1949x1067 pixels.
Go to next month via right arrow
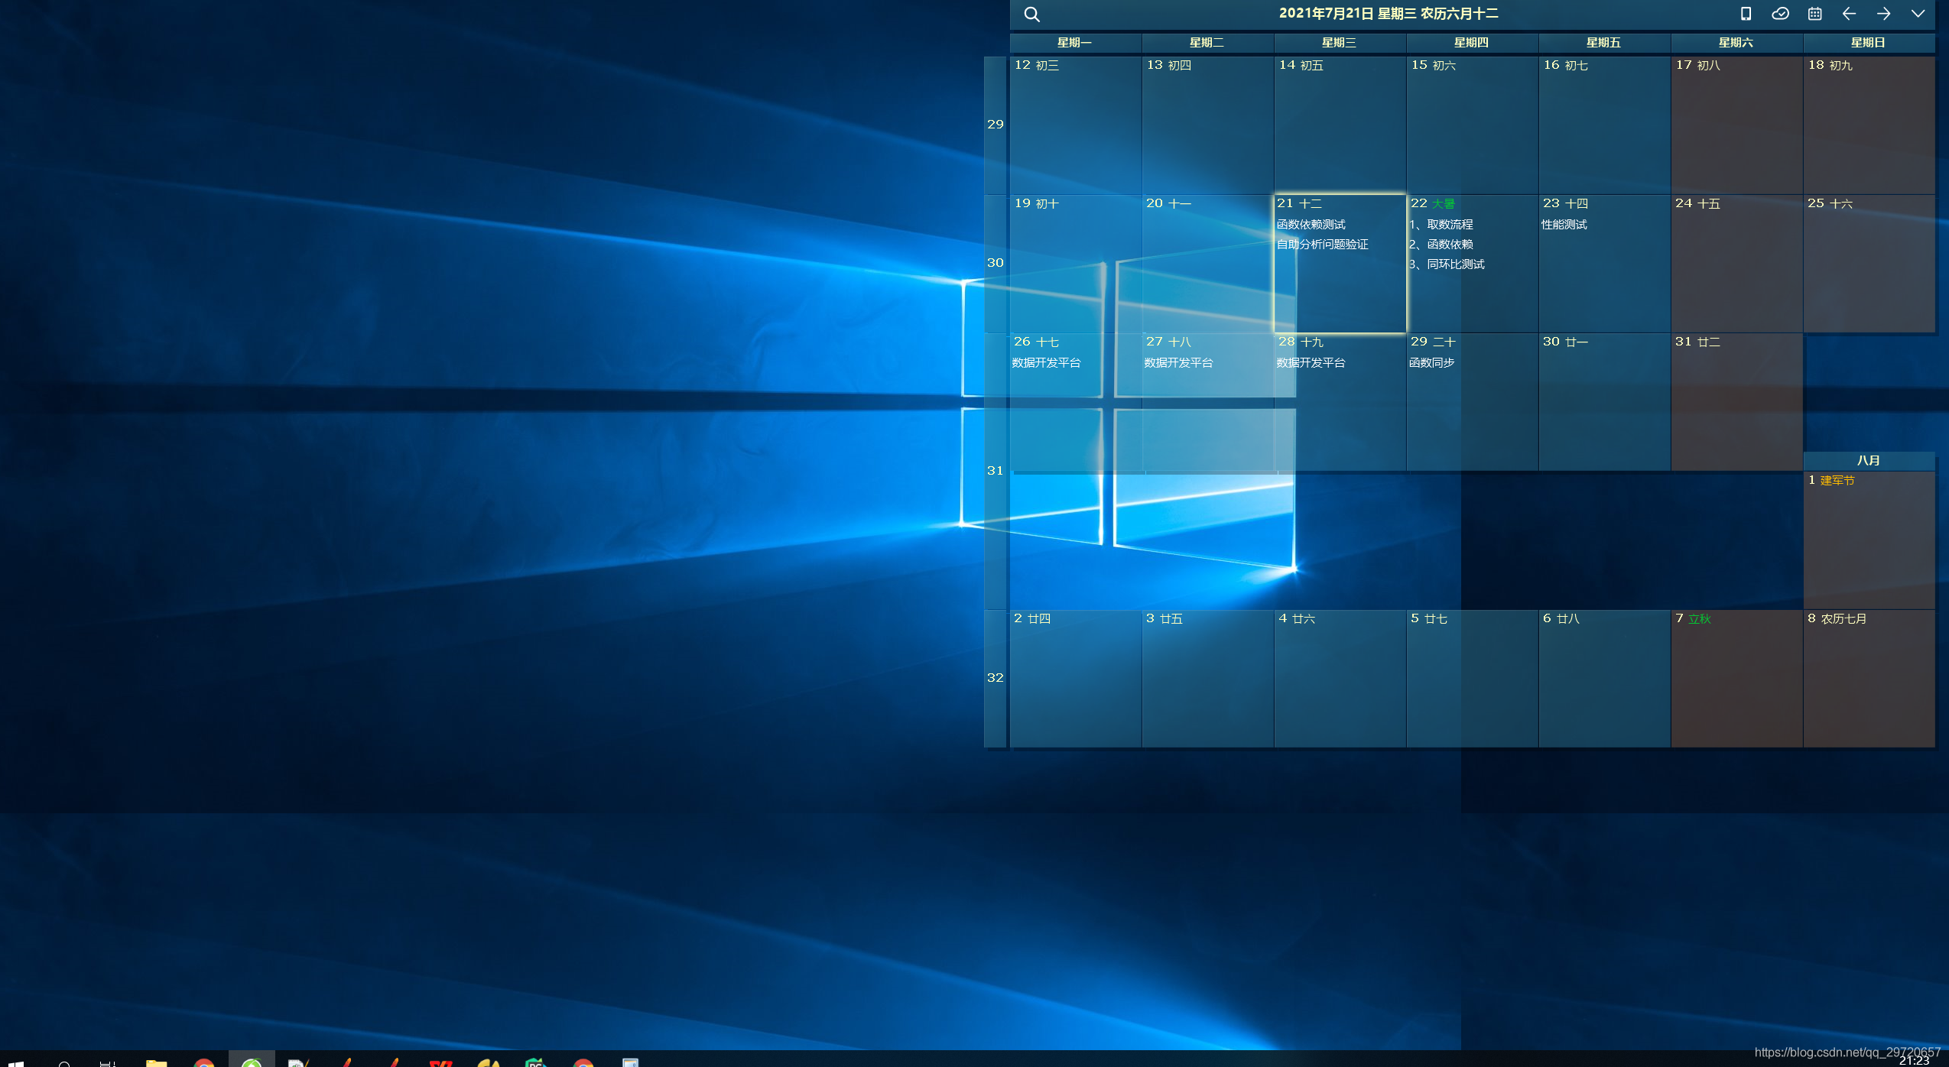(x=1883, y=14)
